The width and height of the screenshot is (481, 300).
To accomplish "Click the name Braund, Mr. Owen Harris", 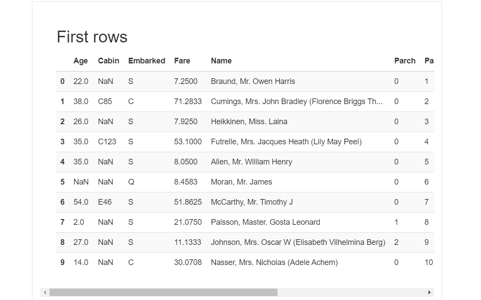I will [x=253, y=81].
